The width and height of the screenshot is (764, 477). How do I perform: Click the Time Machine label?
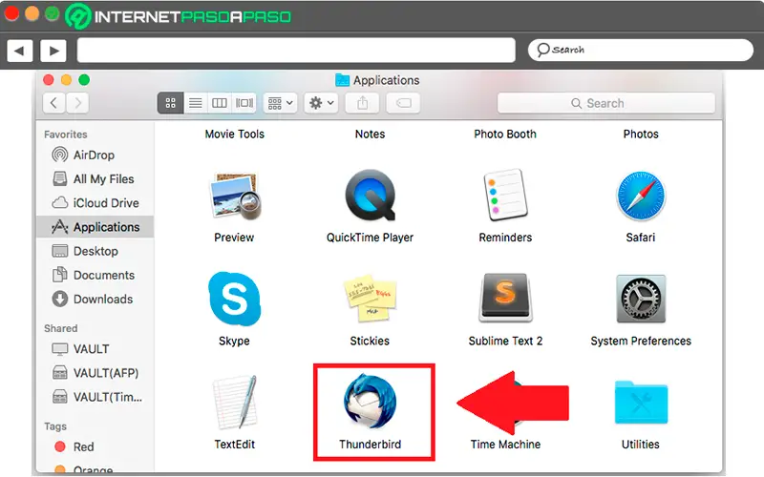pos(505,445)
